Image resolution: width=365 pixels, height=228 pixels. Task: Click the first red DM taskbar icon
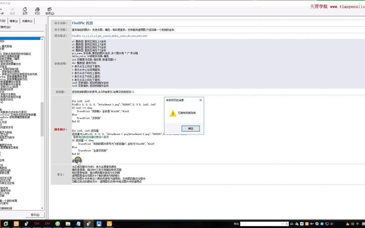36,223
